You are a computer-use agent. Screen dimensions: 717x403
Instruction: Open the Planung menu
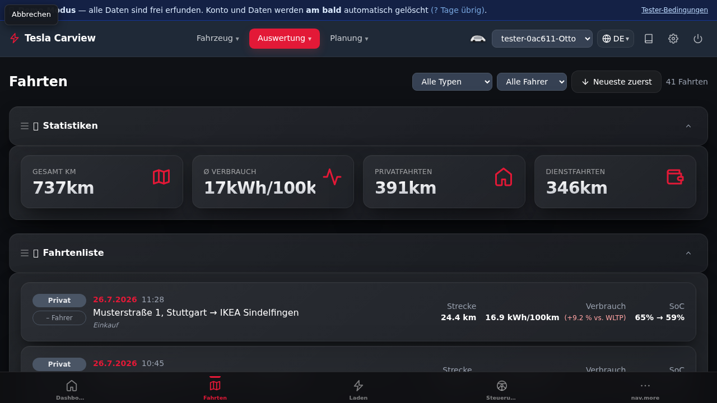coord(349,38)
